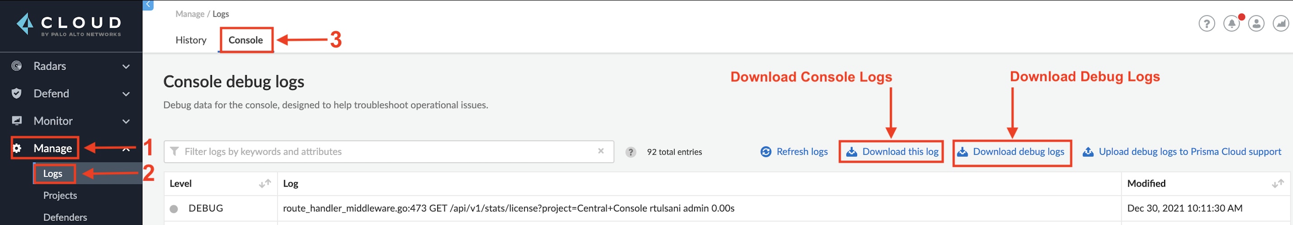Expand the Radars menu chevron

click(x=126, y=67)
